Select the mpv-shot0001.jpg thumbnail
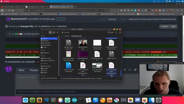 point(83,43)
